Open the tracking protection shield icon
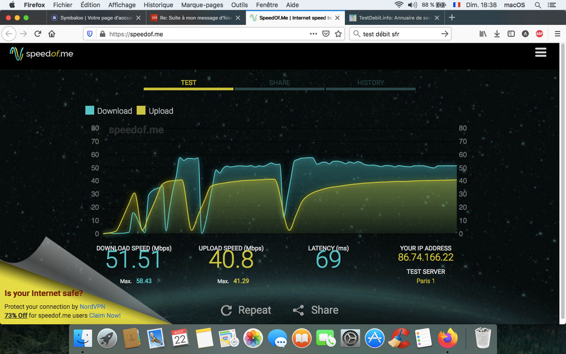The width and height of the screenshot is (566, 354). 90,34
